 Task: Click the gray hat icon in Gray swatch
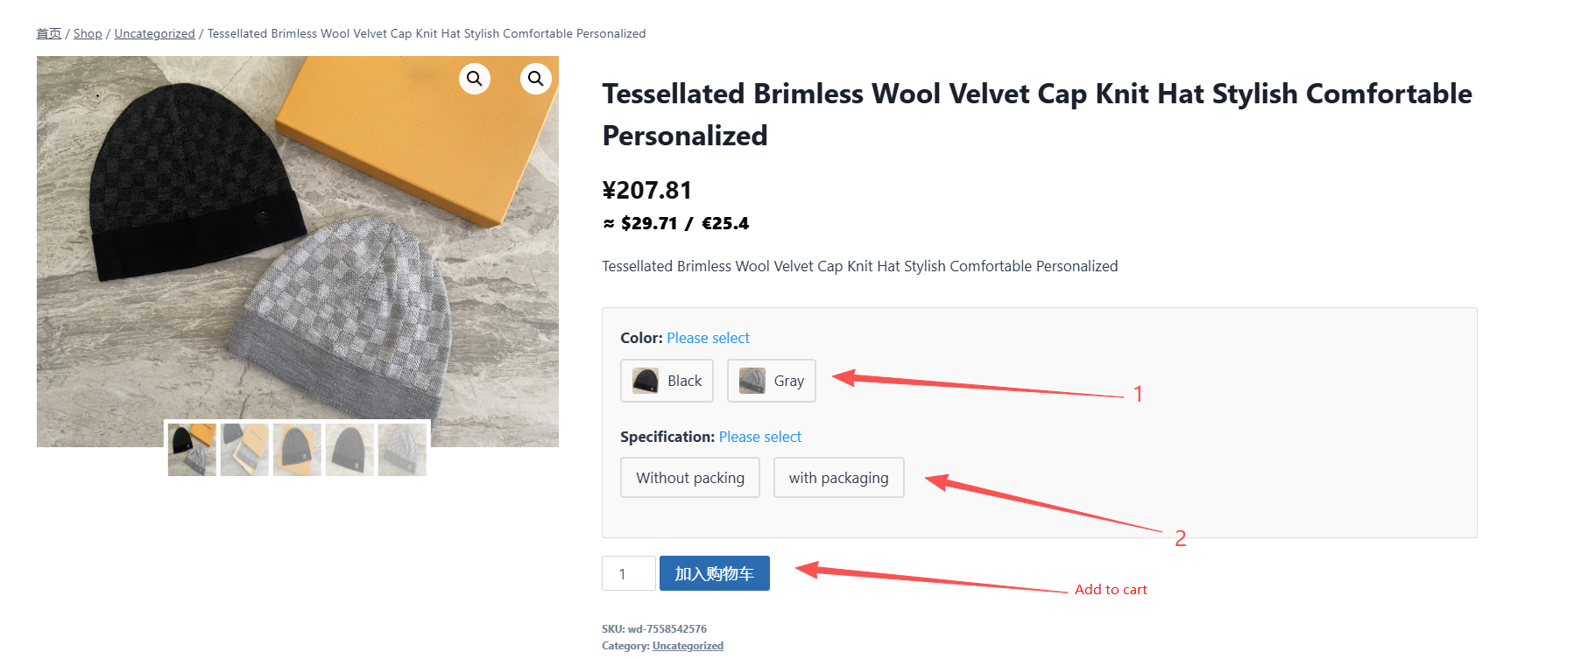752,381
